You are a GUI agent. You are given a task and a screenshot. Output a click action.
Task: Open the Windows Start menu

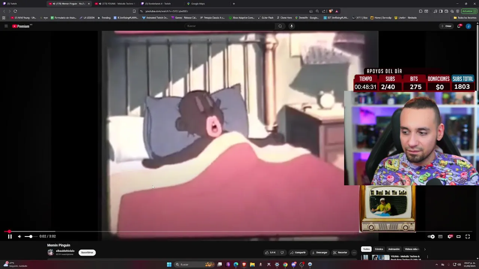click(x=169, y=265)
